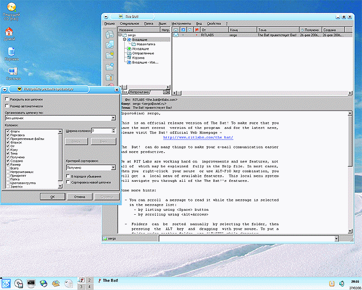Switch to the Непрочитано tab

(x=139, y=92)
